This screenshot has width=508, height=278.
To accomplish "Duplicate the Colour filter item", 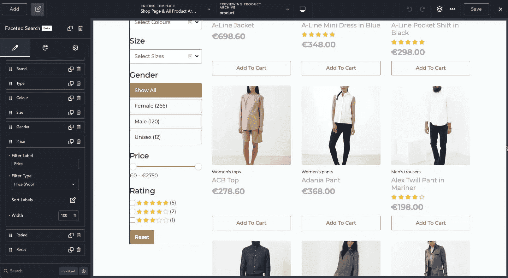I will [x=71, y=98].
